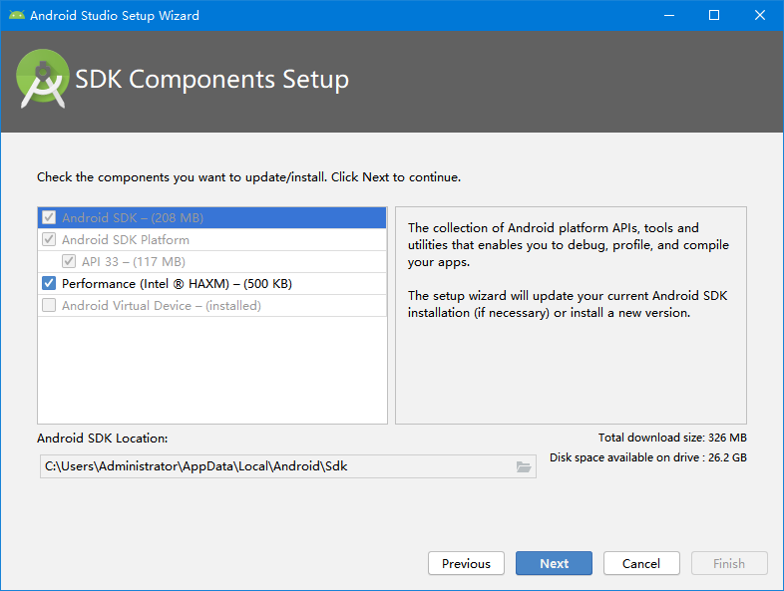Viewport: 784px width, 591px height.
Task: Minimize the Setup Wizard window
Action: pyautogui.click(x=667, y=15)
